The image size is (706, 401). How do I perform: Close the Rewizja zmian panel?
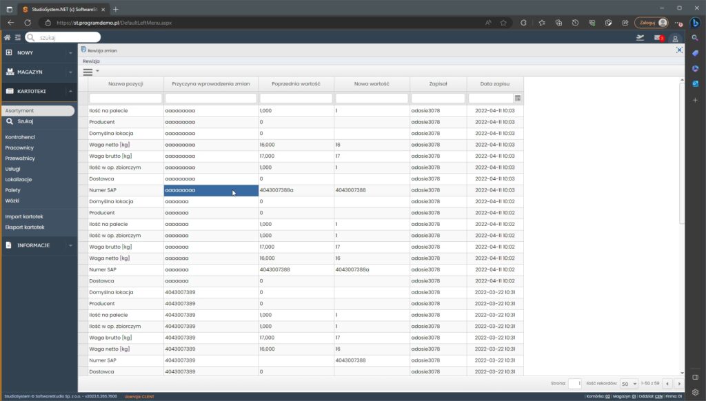(679, 50)
